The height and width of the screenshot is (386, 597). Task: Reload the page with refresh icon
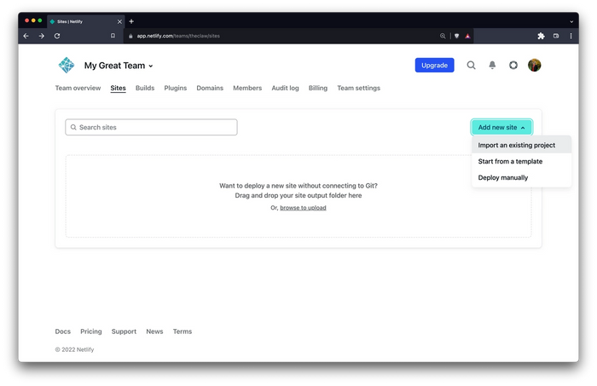pyautogui.click(x=57, y=36)
